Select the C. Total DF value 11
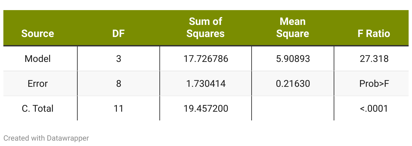Screen dimensions: 412x146 [x=119, y=108]
